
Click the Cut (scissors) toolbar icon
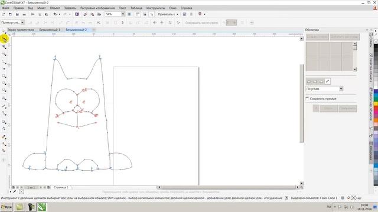(x=32, y=14)
